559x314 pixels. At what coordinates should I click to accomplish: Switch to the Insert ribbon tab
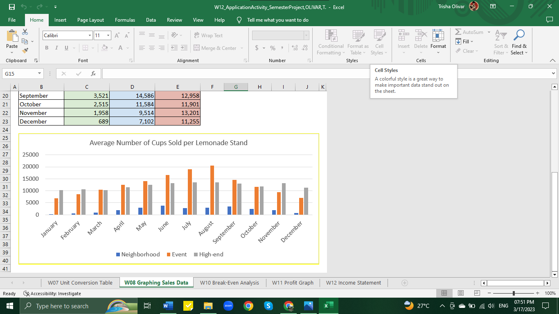tap(60, 20)
